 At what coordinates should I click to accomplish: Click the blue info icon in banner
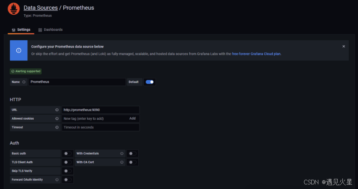[x=19, y=50]
